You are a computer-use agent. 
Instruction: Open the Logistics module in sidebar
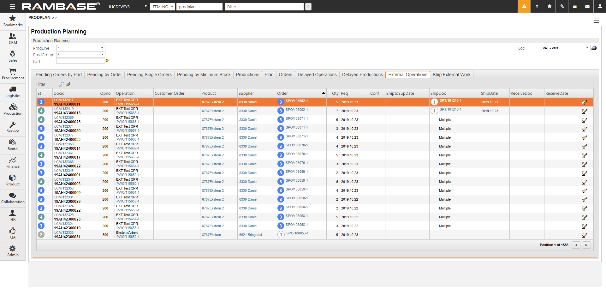13,92
